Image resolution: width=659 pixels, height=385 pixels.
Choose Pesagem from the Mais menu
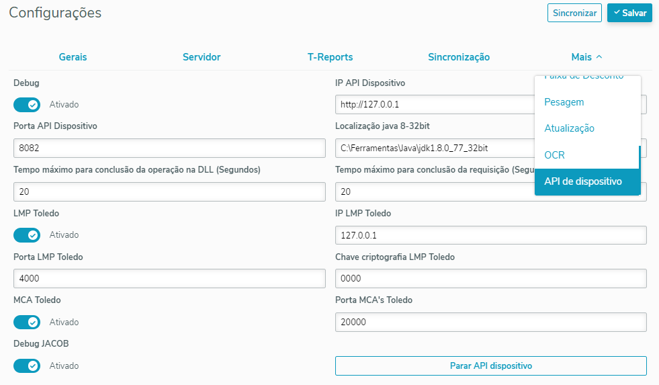click(564, 102)
